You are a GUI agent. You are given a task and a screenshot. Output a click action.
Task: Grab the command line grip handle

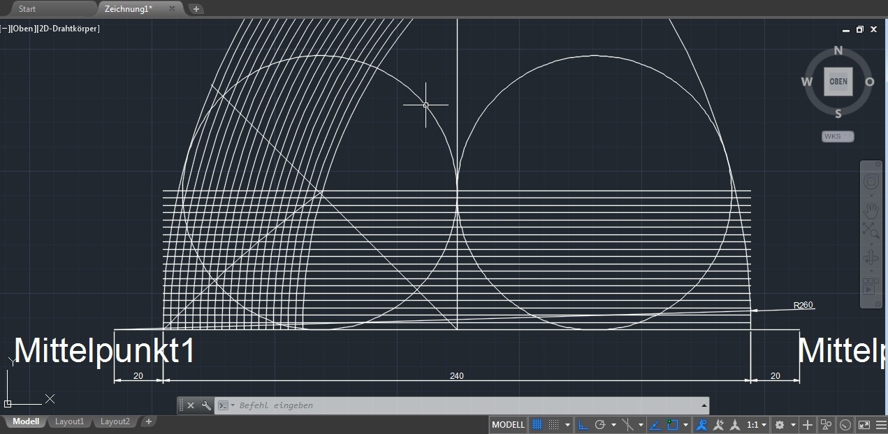tap(181, 405)
